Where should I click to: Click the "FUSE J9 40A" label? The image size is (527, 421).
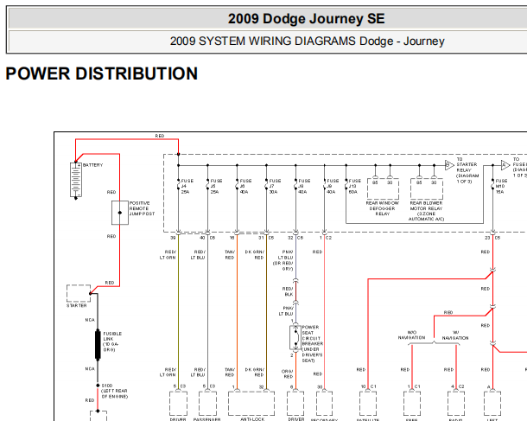(333, 186)
